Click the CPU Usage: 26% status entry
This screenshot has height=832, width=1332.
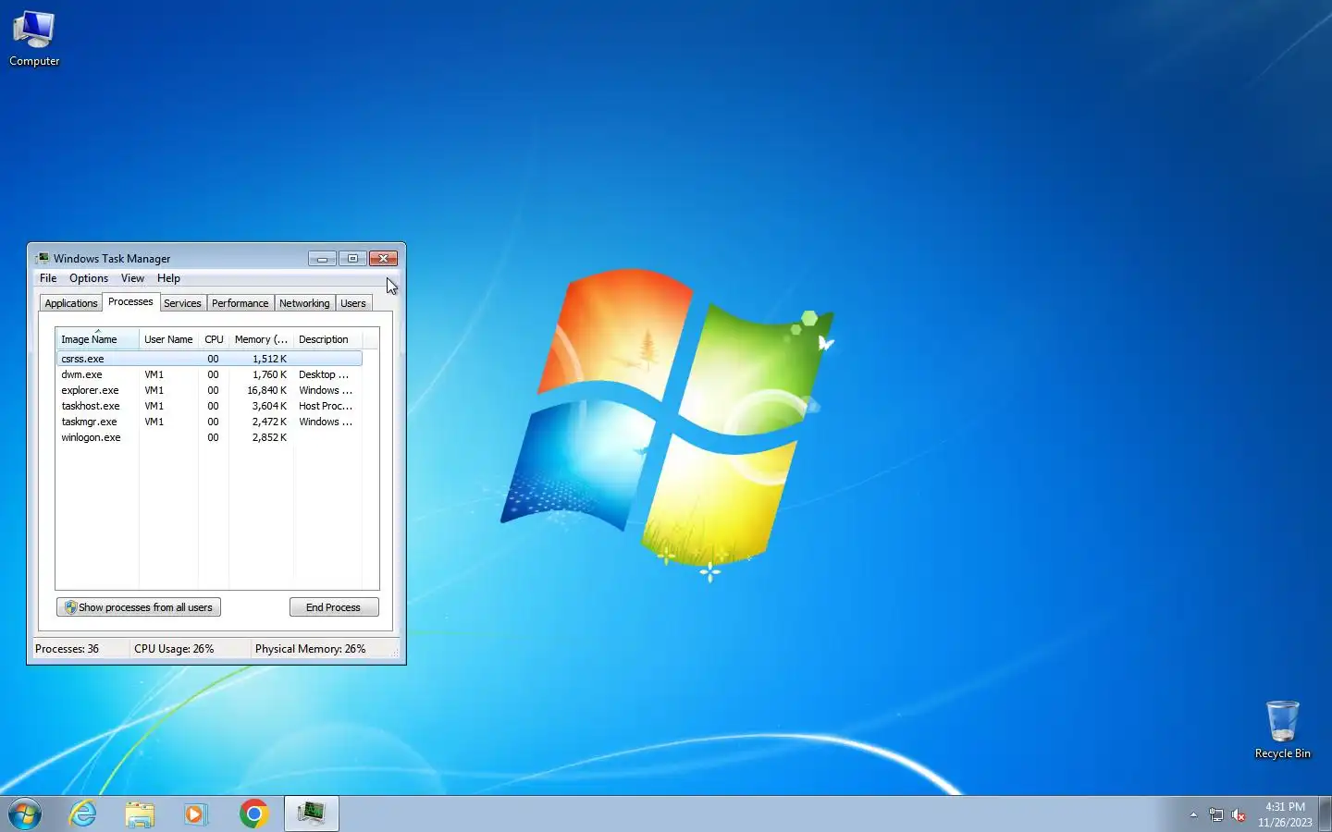click(x=174, y=649)
